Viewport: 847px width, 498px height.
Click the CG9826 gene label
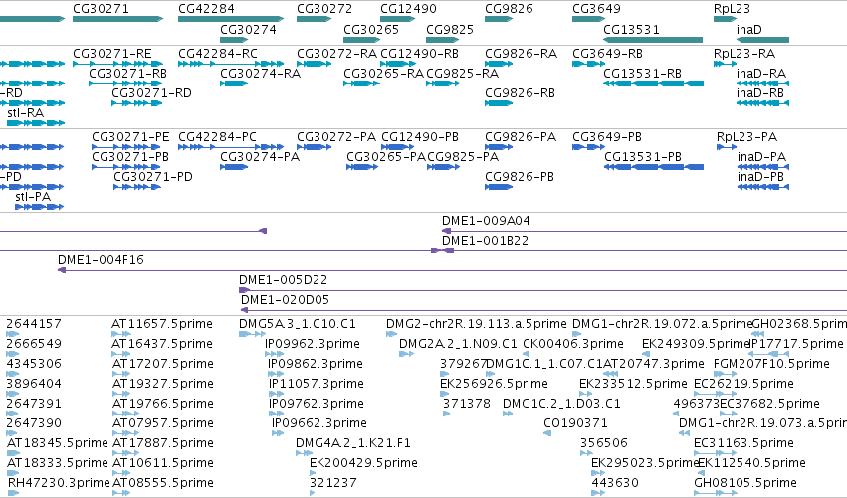(509, 9)
